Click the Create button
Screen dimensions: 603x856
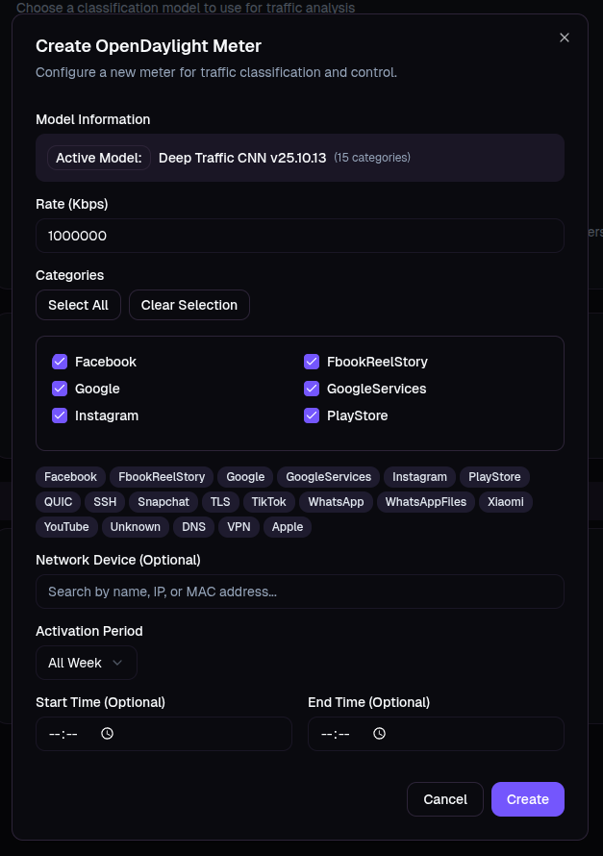point(527,799)
